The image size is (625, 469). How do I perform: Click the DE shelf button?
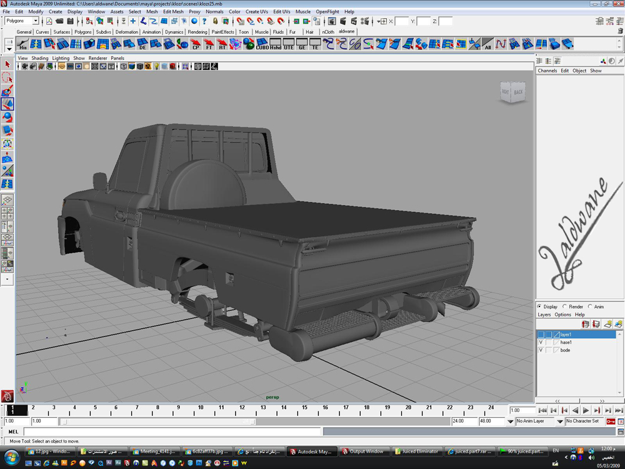pos(142,44)
